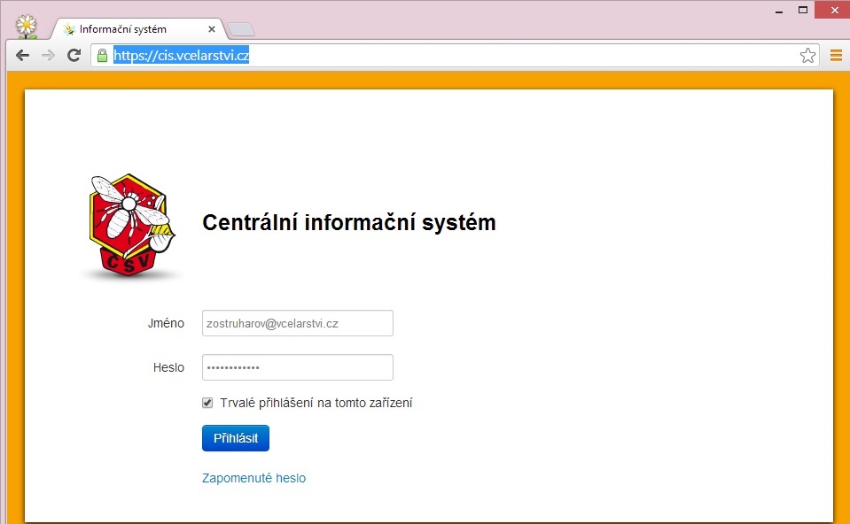
Task: Click the ČSV bee logo
Action: coord(131,226)
